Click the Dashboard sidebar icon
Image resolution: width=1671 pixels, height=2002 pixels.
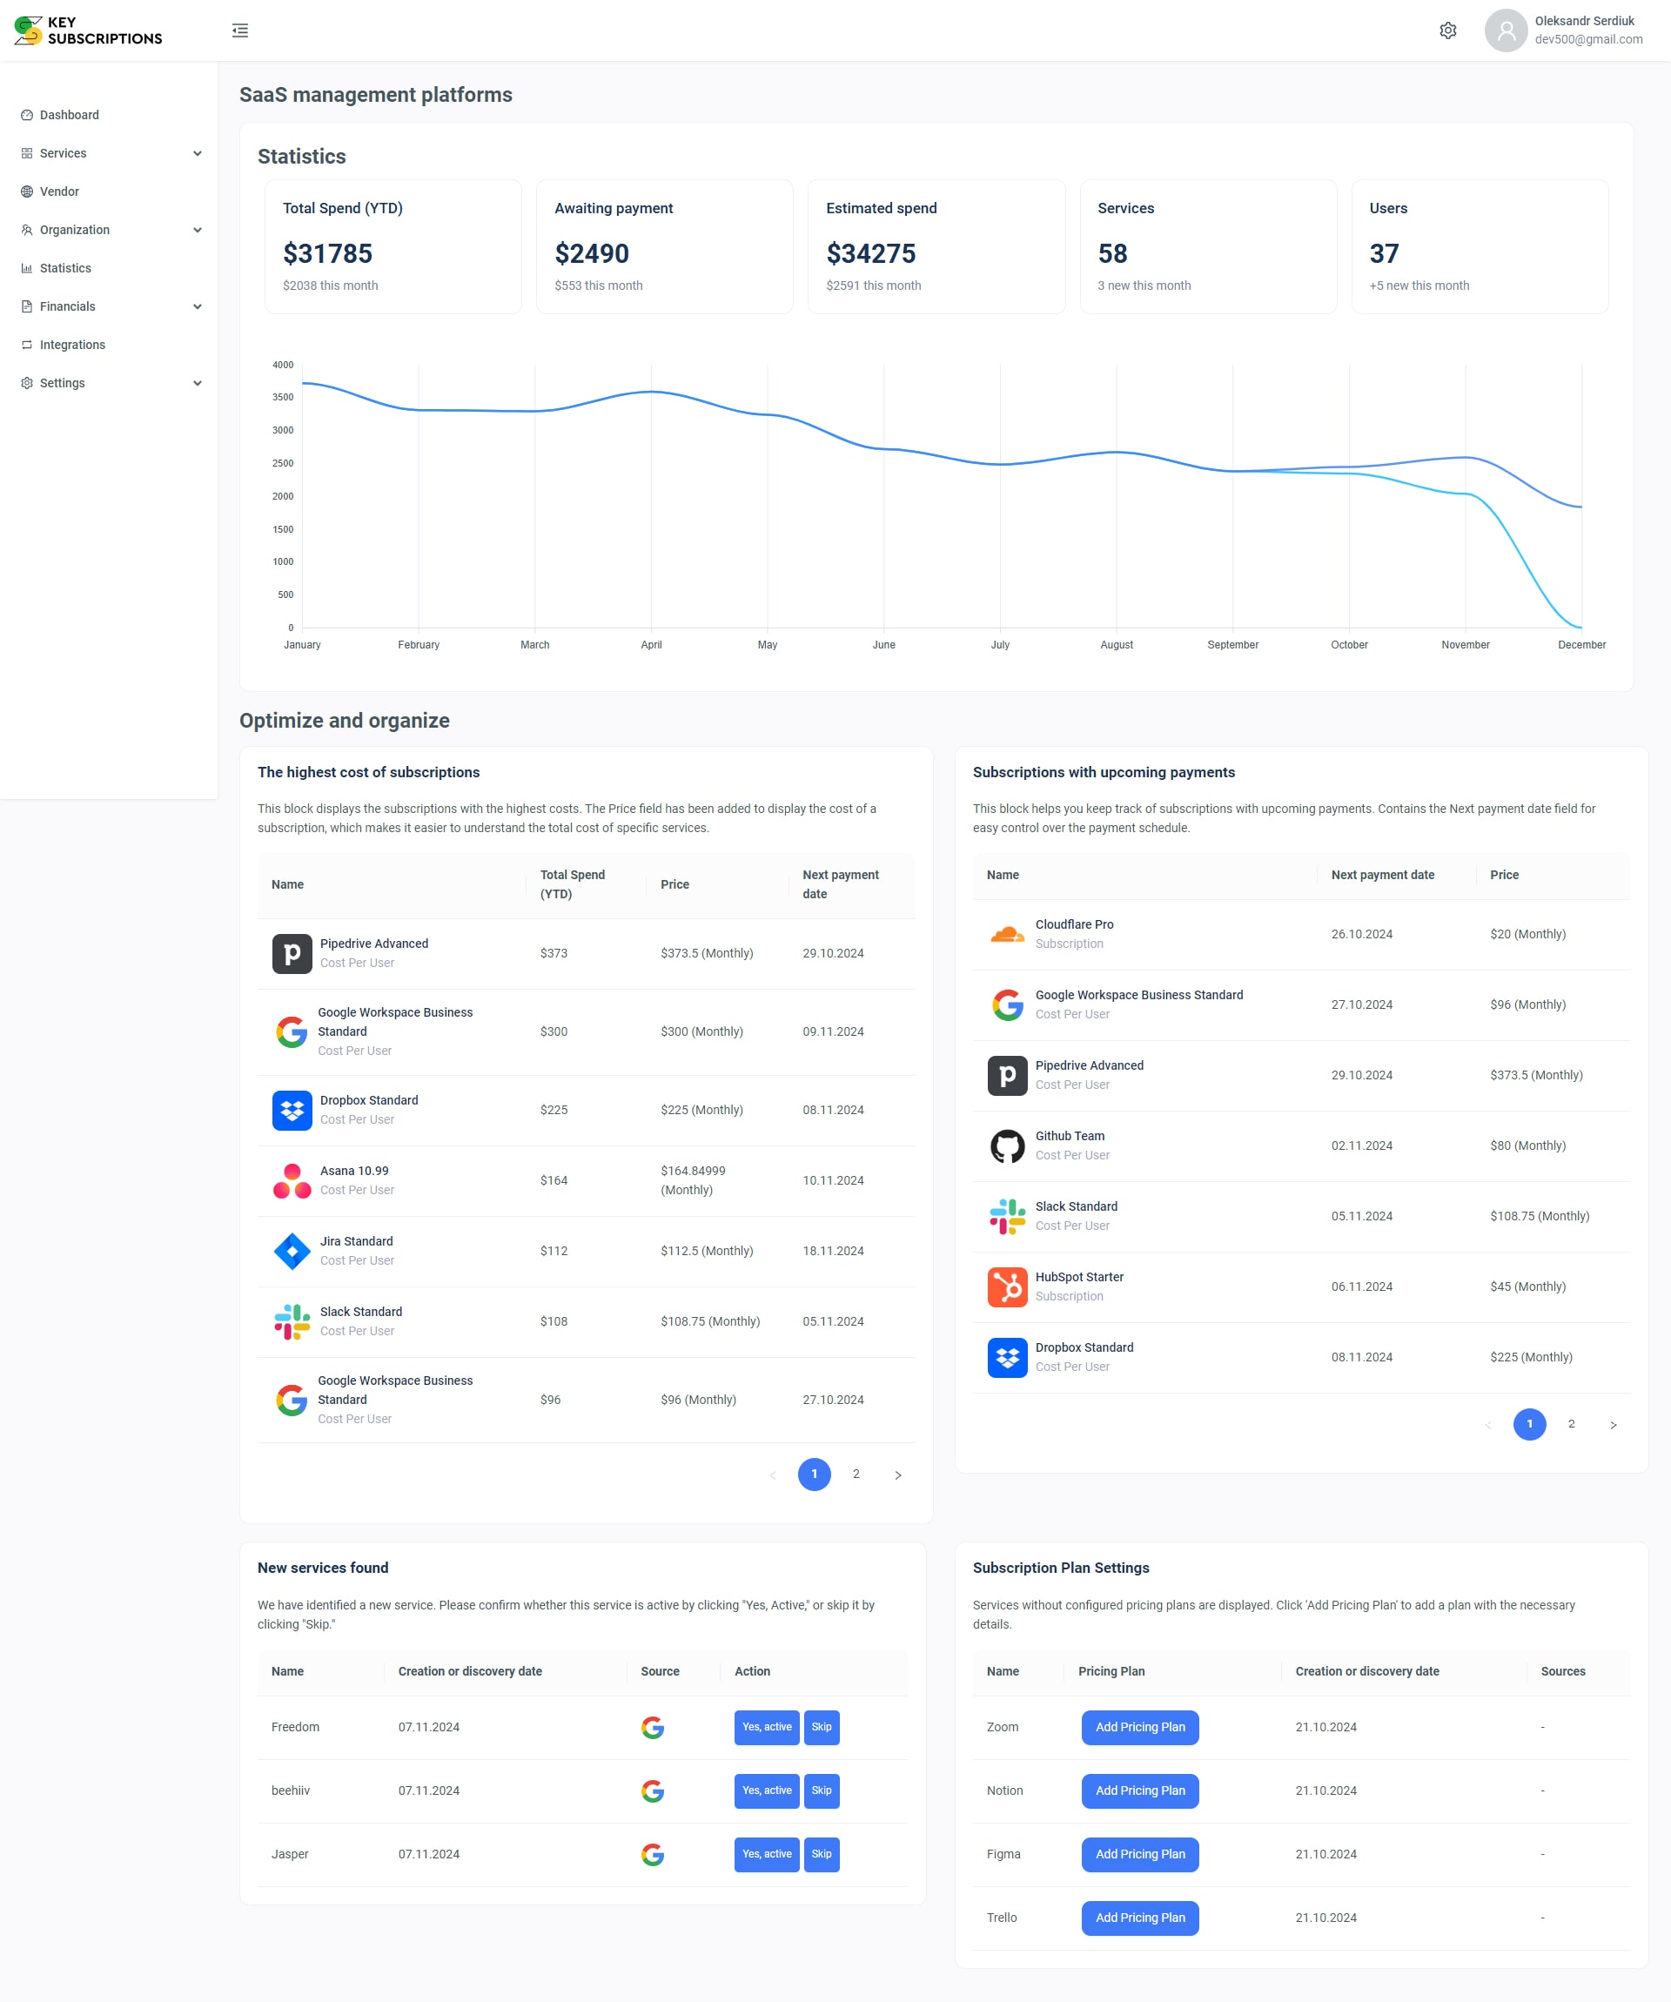coord(27,115)
